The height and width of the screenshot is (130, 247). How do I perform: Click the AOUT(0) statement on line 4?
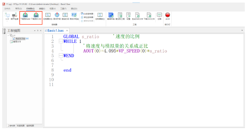[92, 51]
